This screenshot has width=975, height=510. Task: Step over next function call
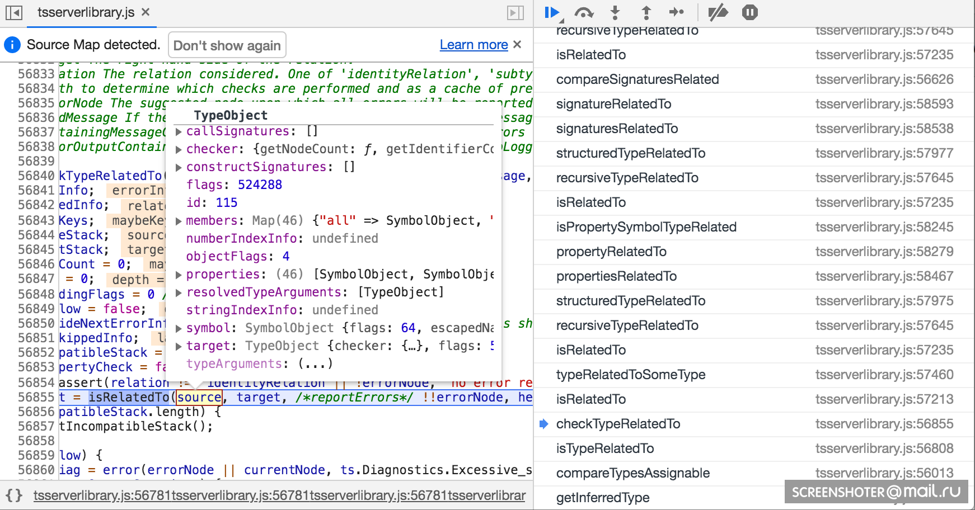click(584, 12)
